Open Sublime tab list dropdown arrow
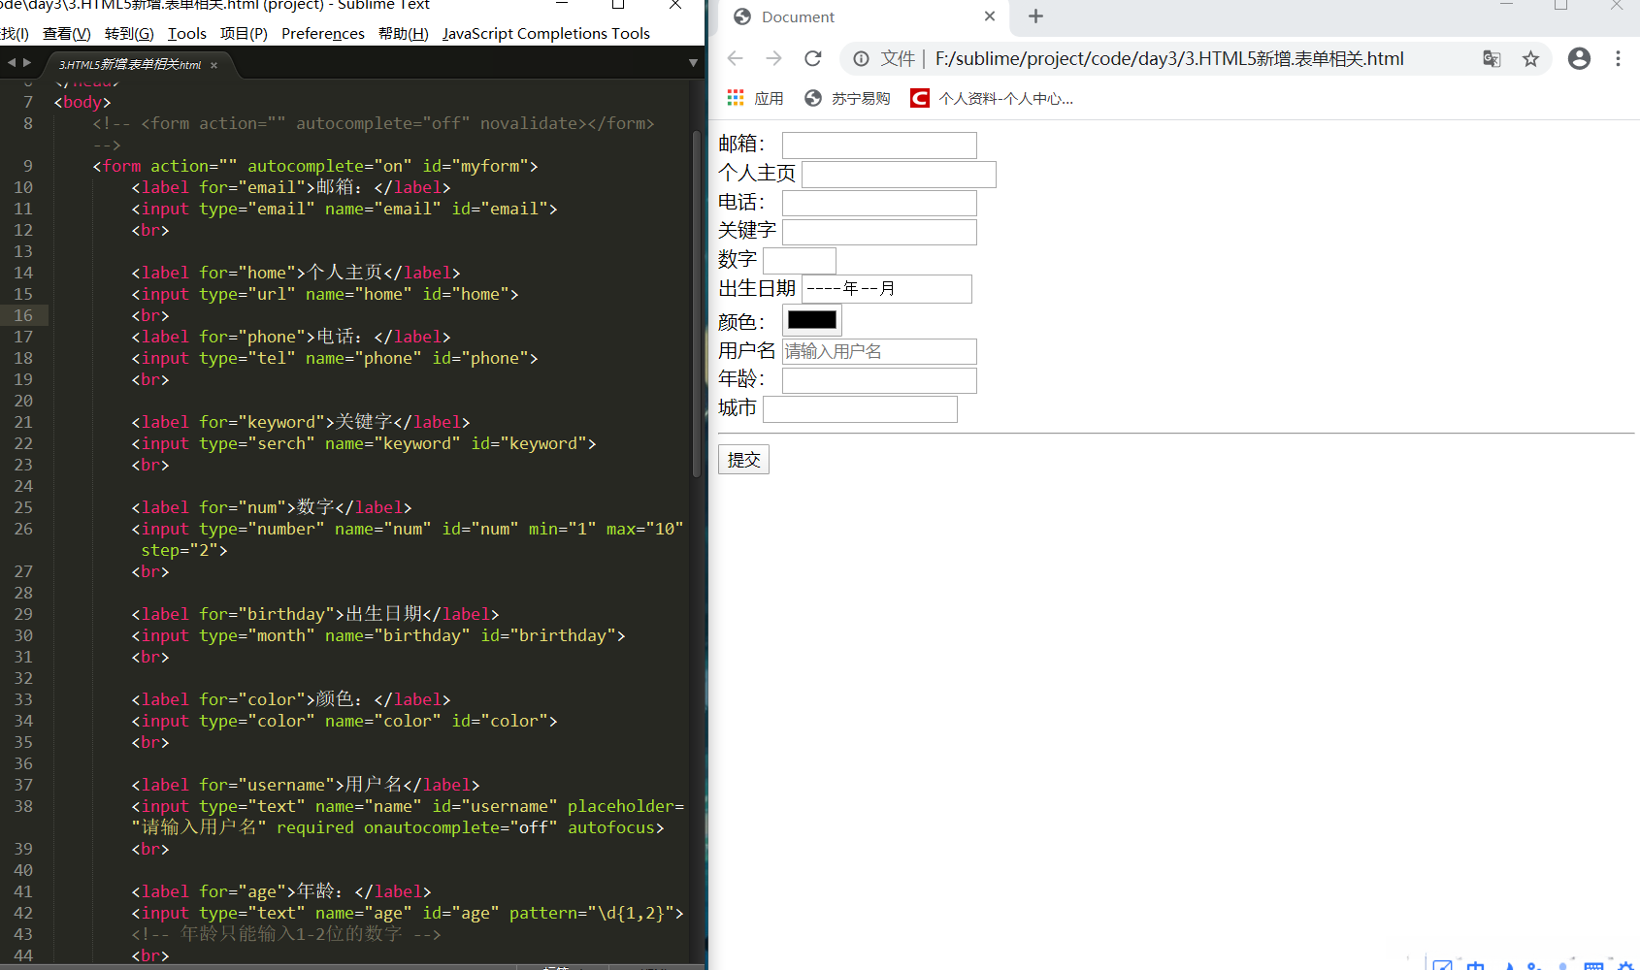The height and width of the screenshot is (970, 1640). pos(693,63)
